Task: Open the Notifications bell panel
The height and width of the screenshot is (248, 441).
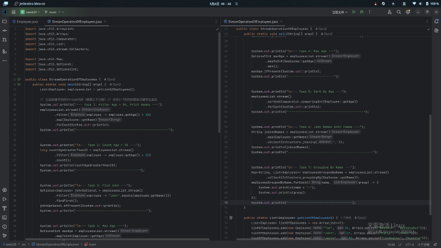Action: pos(436,21)
